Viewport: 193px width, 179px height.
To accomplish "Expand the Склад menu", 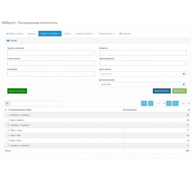I will point(68,34).
